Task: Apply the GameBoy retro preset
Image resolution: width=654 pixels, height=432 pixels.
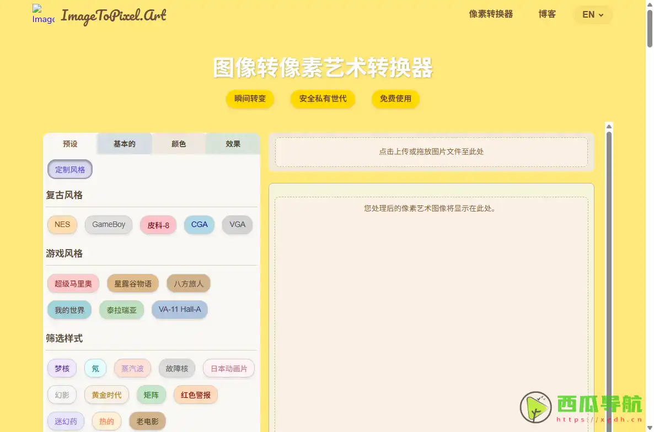Action: (x=109, y=224)
